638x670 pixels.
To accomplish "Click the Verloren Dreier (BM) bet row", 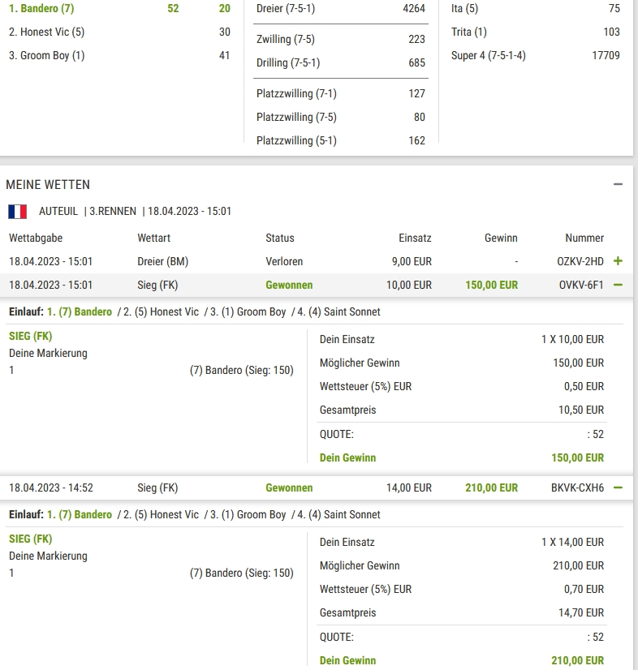I will pos(316,261).
